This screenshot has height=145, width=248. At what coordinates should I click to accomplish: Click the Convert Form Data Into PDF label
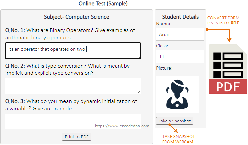click(223, 20)
